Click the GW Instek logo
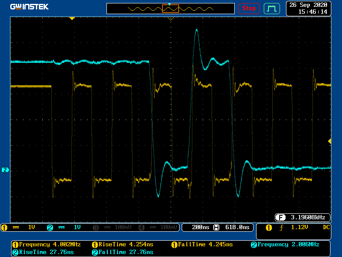The width and height of the screenshot is (342, 257). [x=29, y=7]
